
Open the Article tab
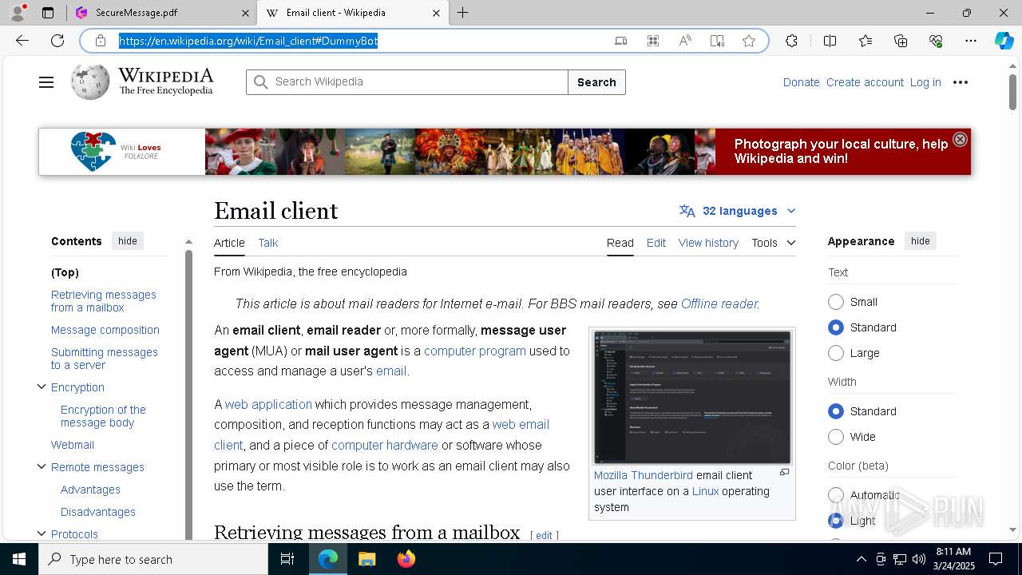click(x=229, y=243)
